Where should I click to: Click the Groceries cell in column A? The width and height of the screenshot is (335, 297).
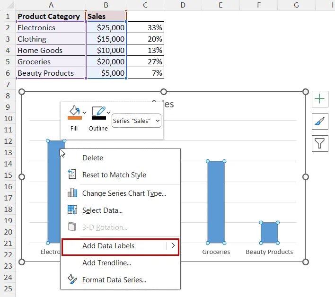click(x=51, y=61)
